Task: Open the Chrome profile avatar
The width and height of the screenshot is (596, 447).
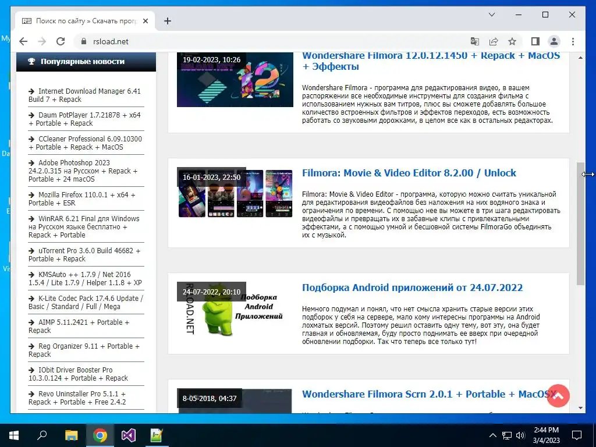Action: (554, 41)
